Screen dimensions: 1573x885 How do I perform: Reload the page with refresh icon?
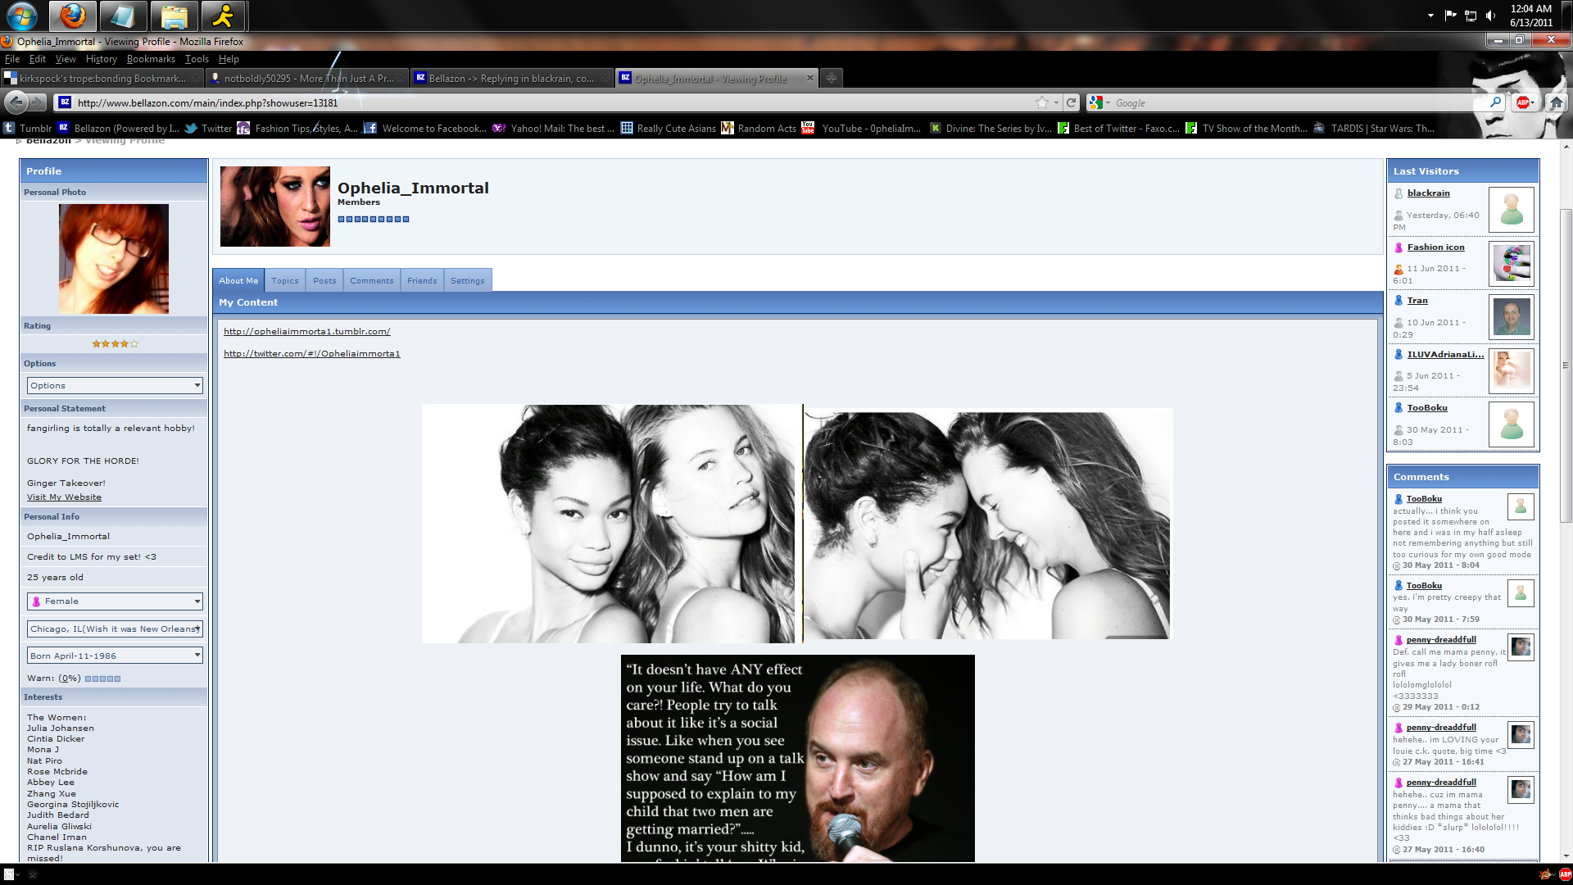click(1071, 102)
